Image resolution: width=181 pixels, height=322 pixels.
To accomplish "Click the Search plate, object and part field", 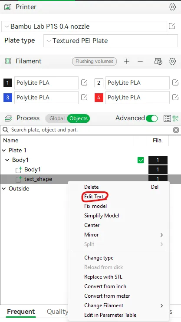I will point(86,130).
